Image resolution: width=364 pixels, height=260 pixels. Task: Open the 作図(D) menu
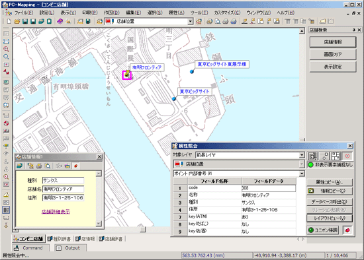point(112,13)
